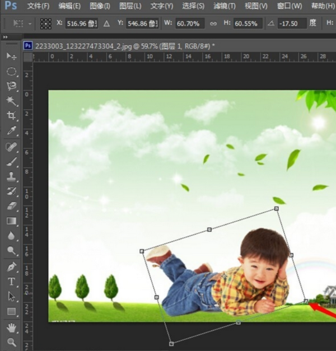Toggle the maintain aspect ratio link

click(213, 24)
